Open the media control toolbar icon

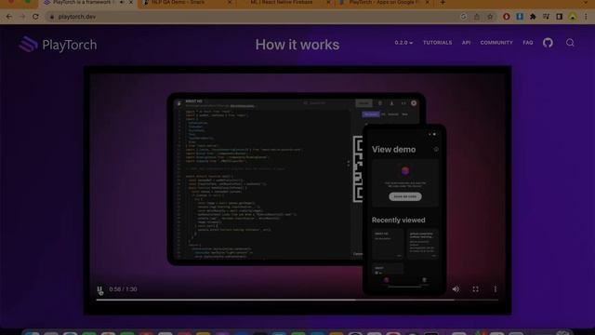point(546,17)
